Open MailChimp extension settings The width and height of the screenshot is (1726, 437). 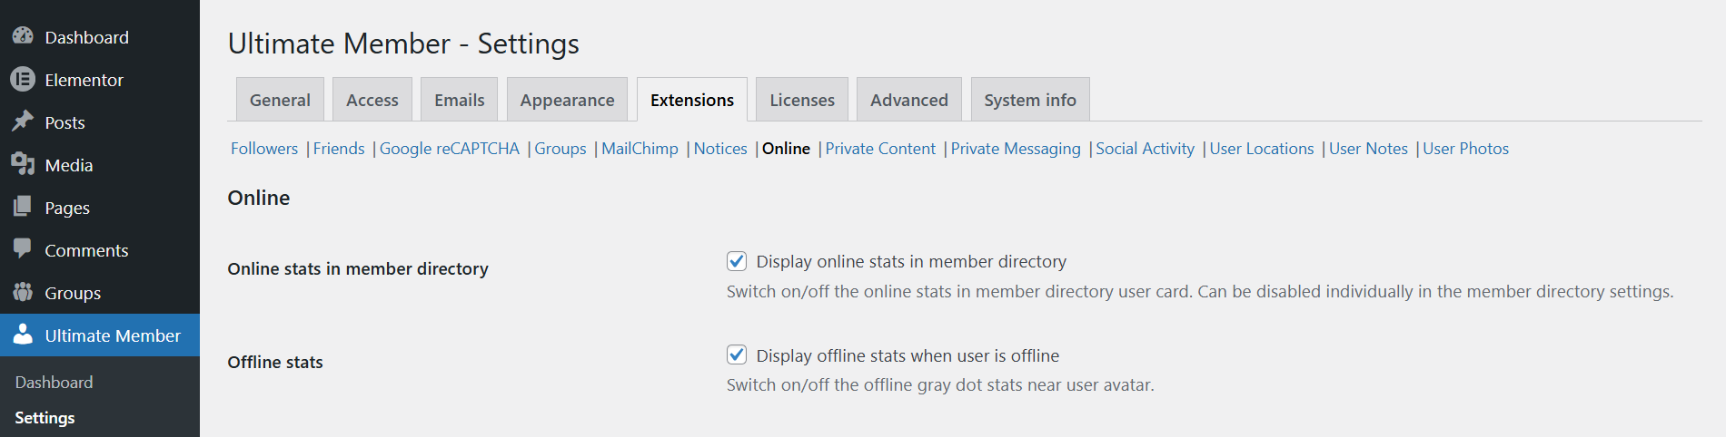[x=640, y=149]
